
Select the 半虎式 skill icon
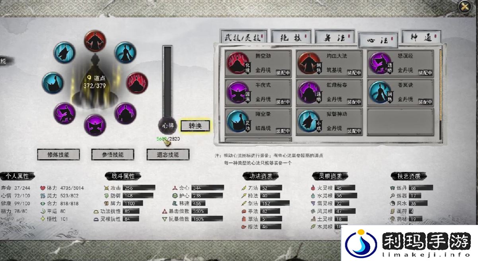(x=237, y=92)
